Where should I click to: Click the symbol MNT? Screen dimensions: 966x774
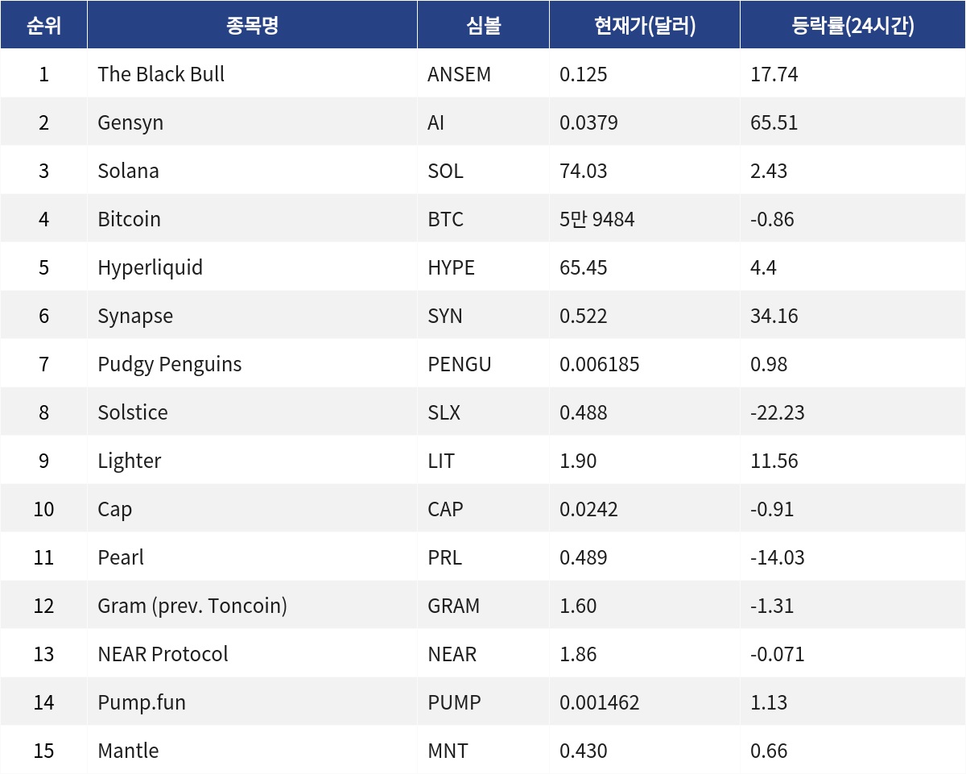(448, 751)
